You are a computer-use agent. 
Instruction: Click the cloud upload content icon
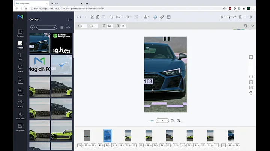(68, 27)
